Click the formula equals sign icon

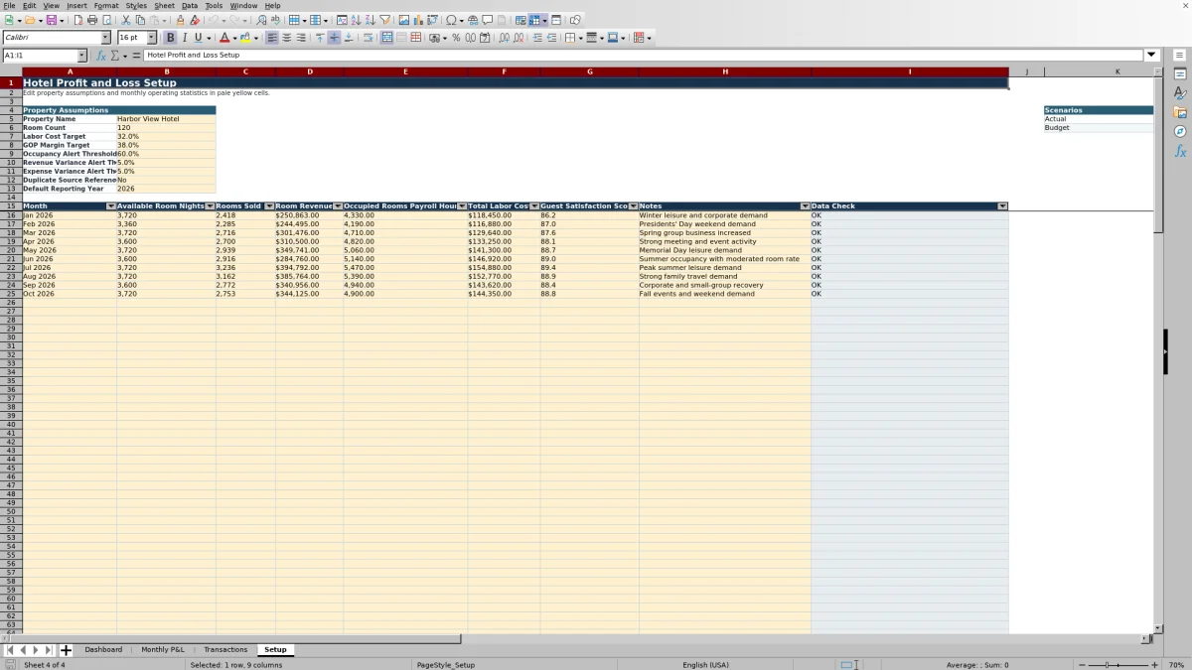point(137,56)
